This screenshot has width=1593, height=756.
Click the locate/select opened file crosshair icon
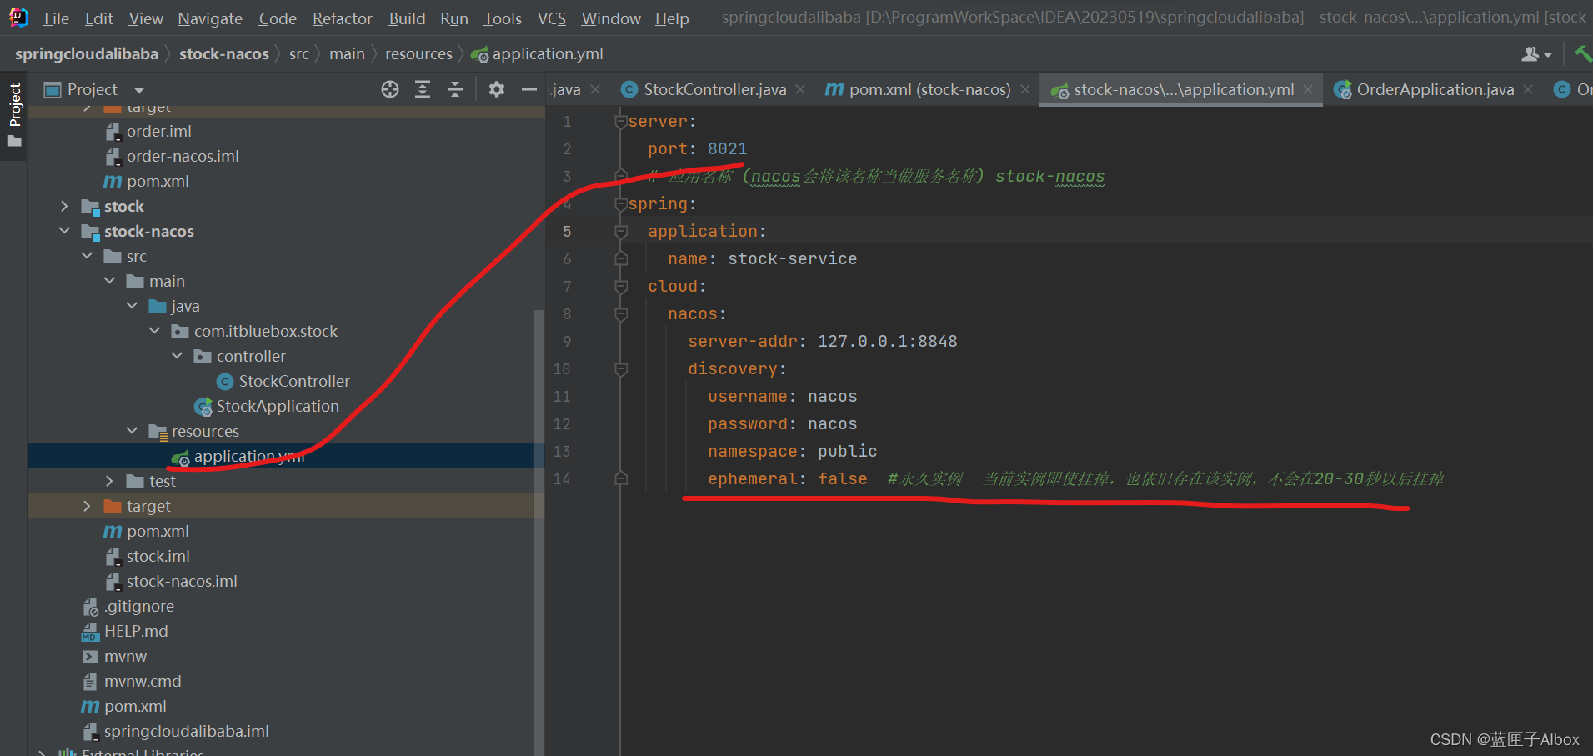coord(390,89)
